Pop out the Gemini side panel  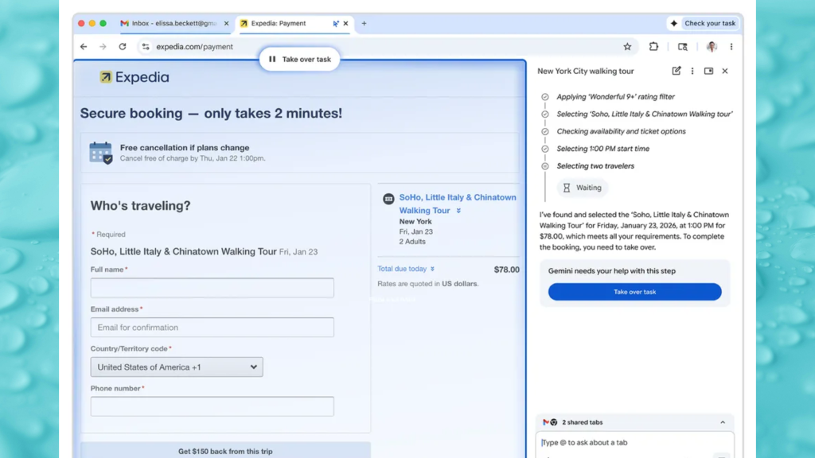point(708,71)
